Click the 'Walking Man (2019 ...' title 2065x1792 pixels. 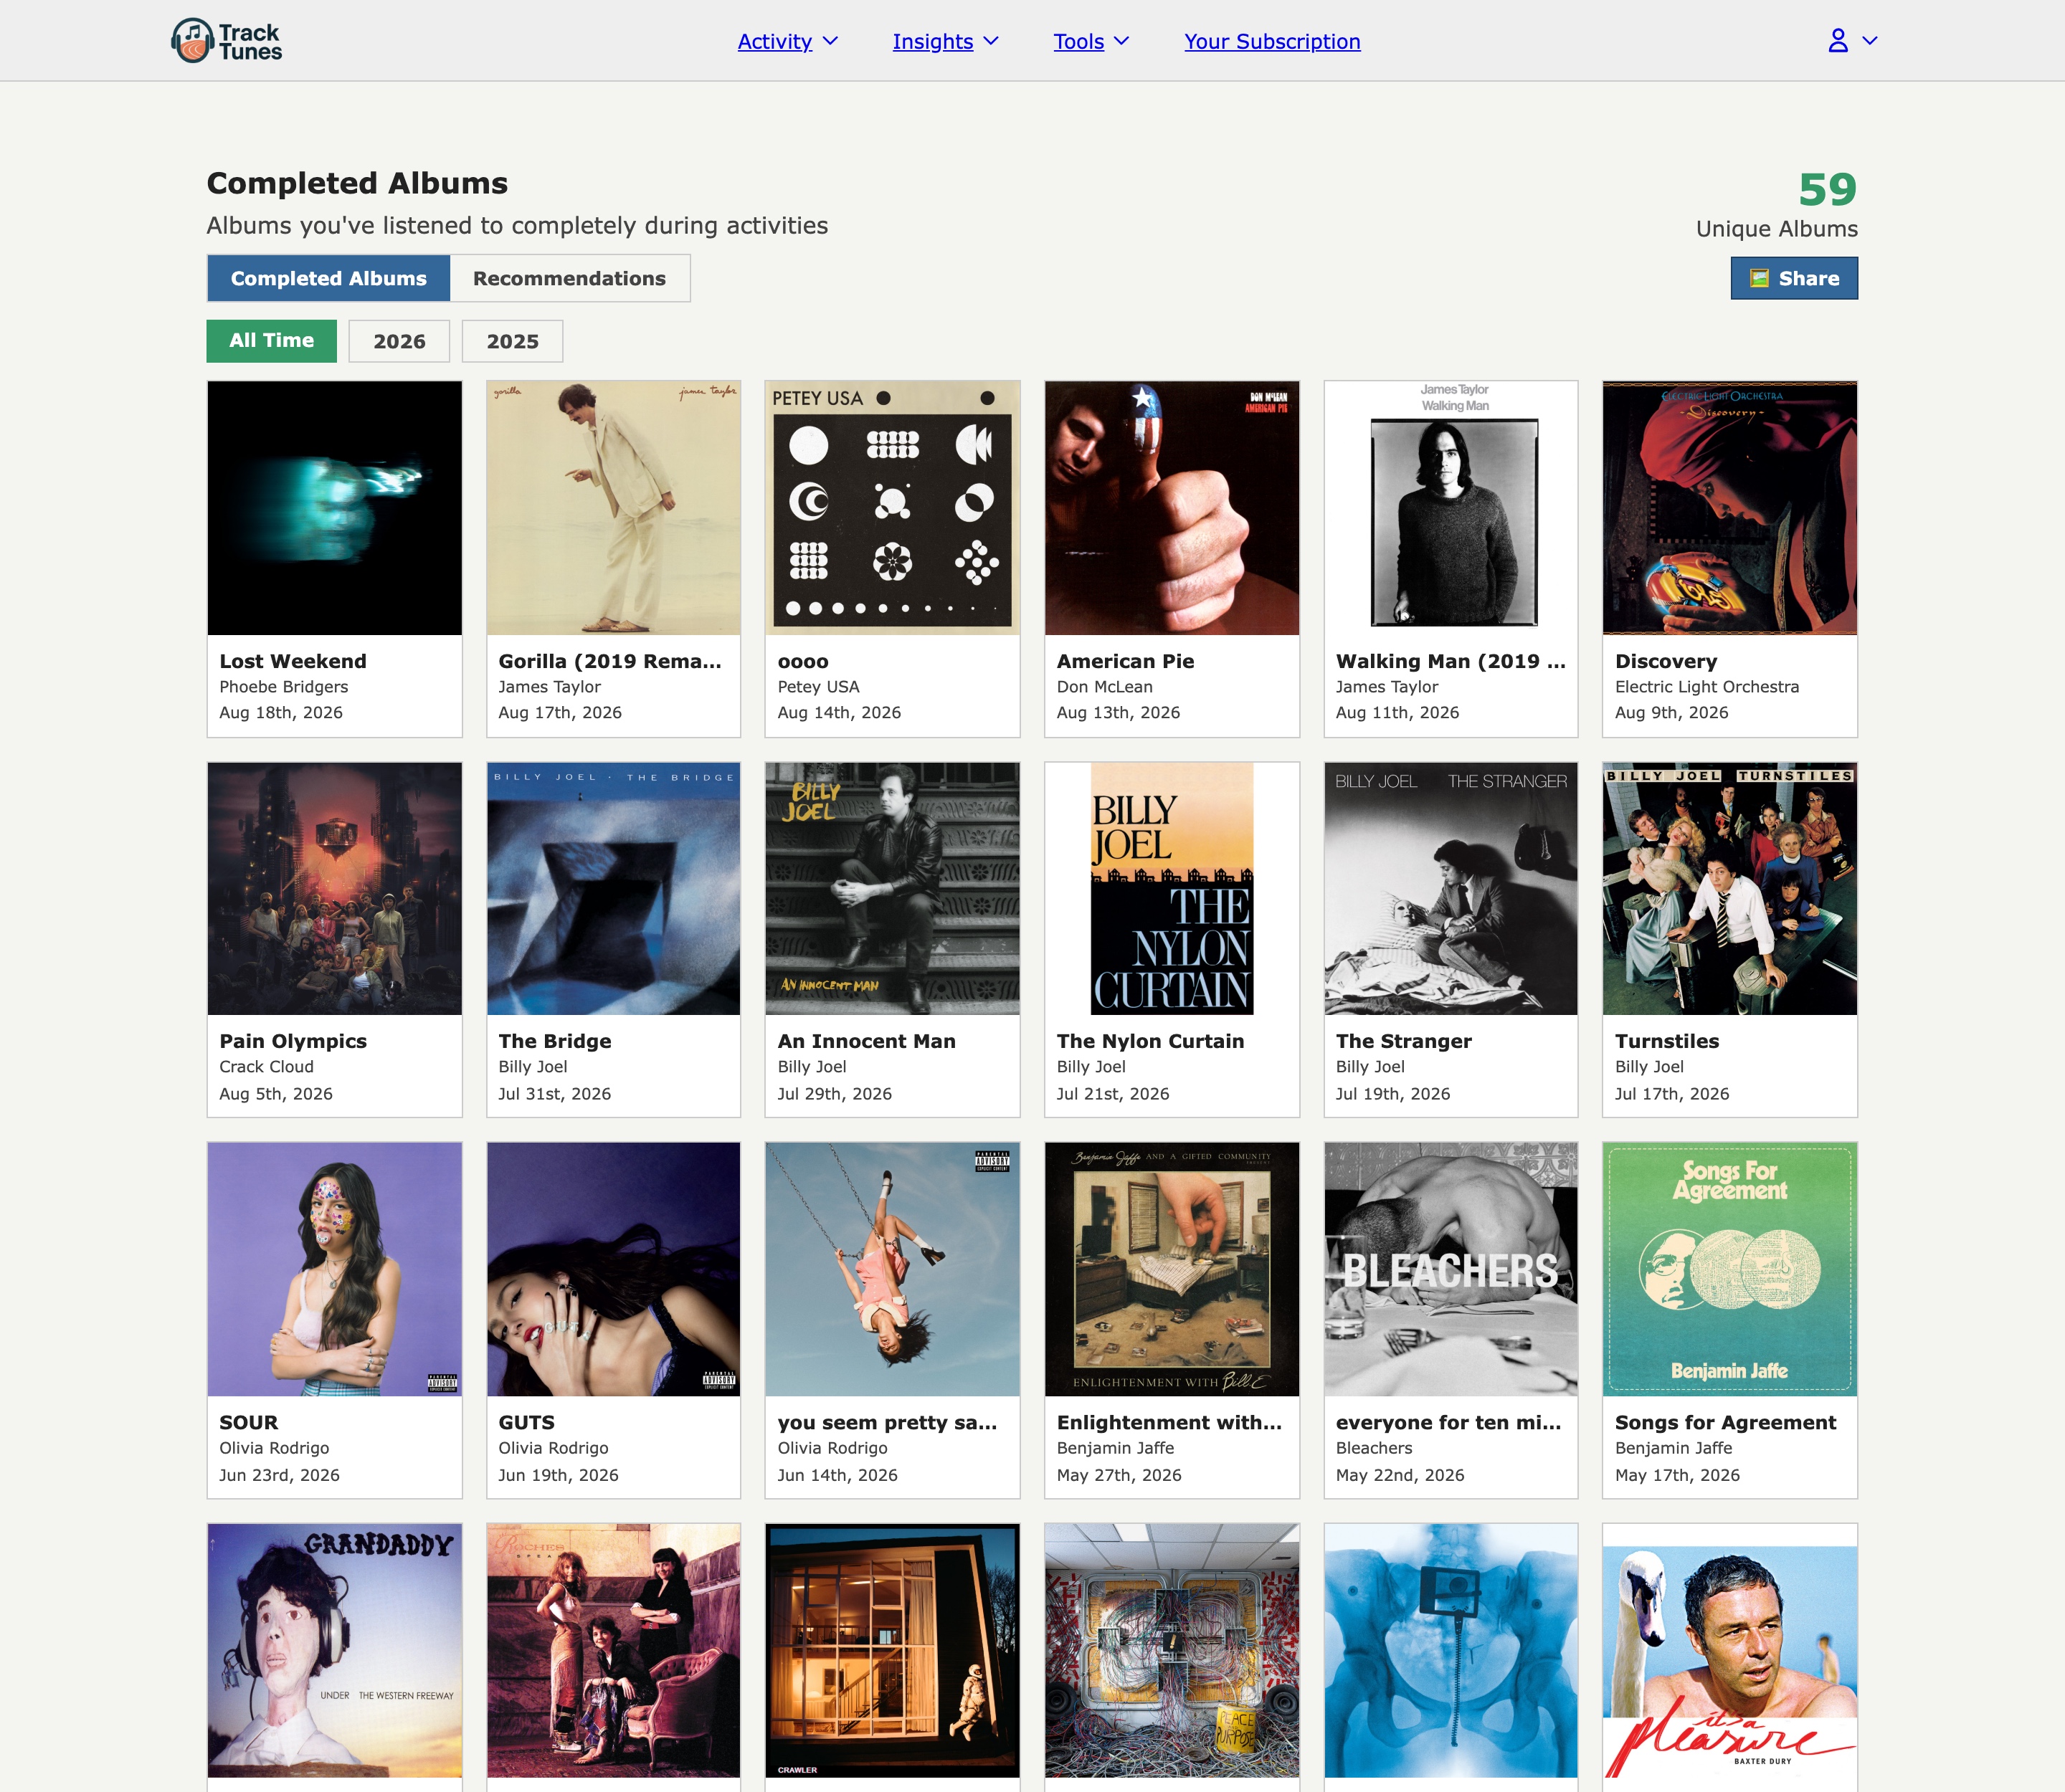point(1451,661)
